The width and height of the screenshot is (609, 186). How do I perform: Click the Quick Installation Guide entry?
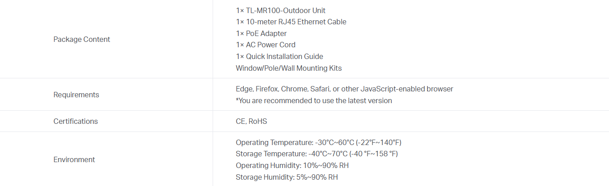tap(279, 56)
